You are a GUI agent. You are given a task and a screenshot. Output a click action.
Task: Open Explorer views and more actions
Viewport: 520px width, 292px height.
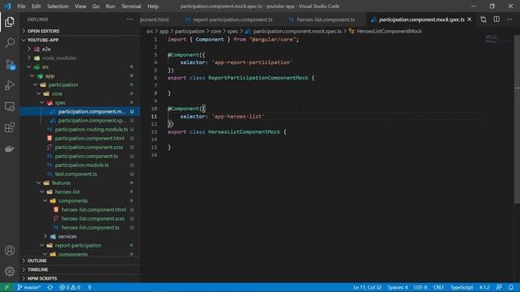pyautogui.click(x=129, y=19)
